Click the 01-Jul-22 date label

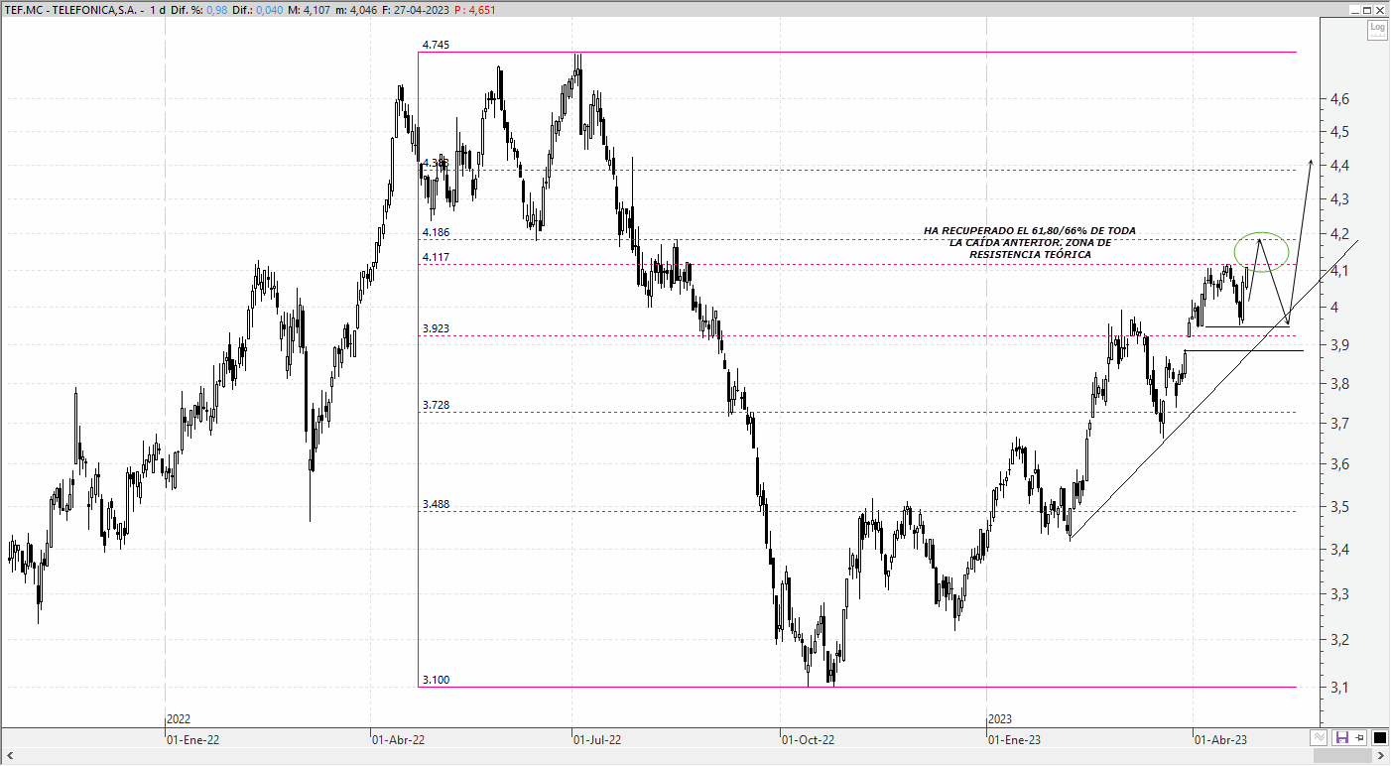pyautogui.click(x=598, y=739)
